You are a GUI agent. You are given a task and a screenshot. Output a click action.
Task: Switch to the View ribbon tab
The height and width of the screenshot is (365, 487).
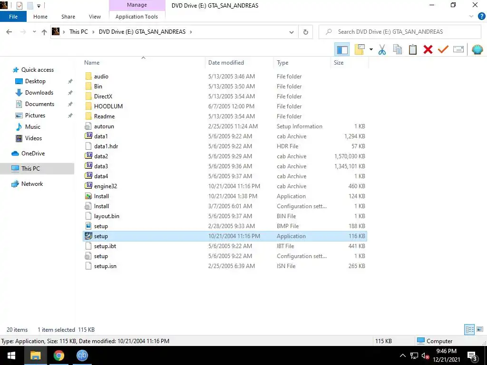pyautogui.click(x=95, y=17)
